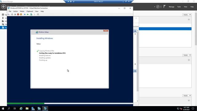Collapse the second Server Manager section chevron
Image resolution: width=197 pixels, height=111 pixels.
pos(189,60)
